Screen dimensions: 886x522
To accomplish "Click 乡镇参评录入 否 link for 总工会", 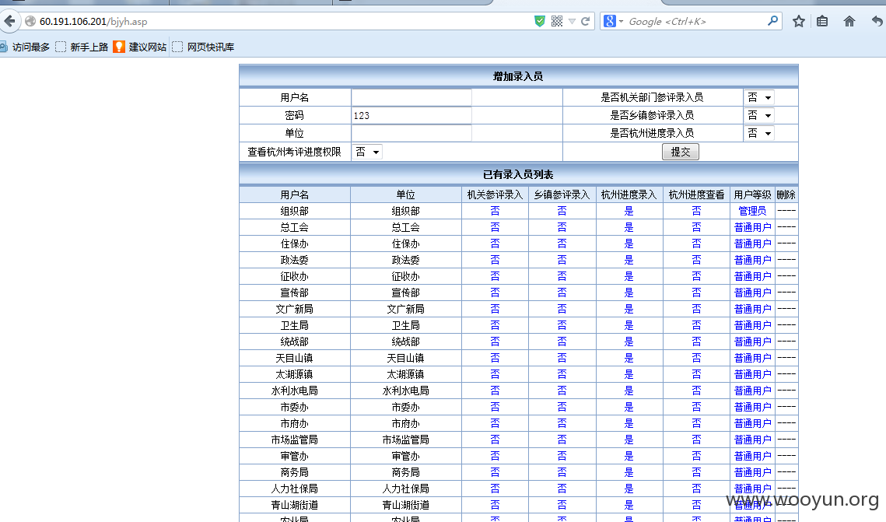I will [562, 227].
